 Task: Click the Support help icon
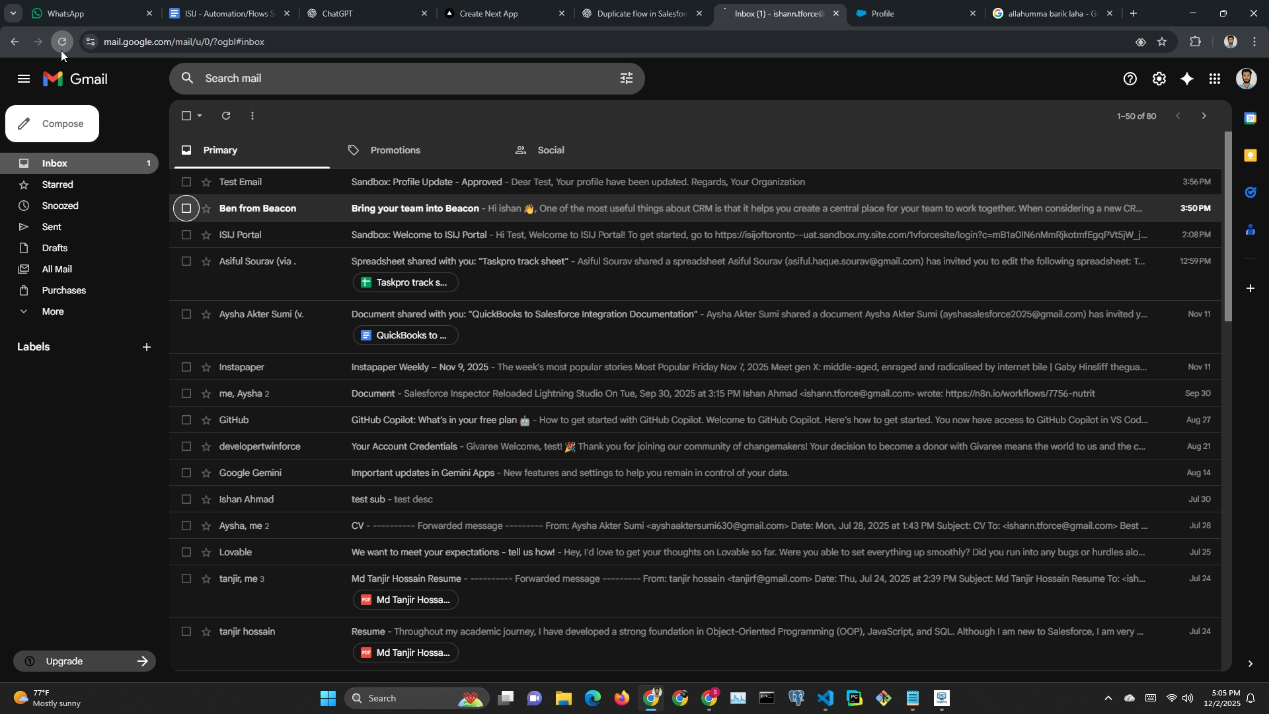(1130, 79)
